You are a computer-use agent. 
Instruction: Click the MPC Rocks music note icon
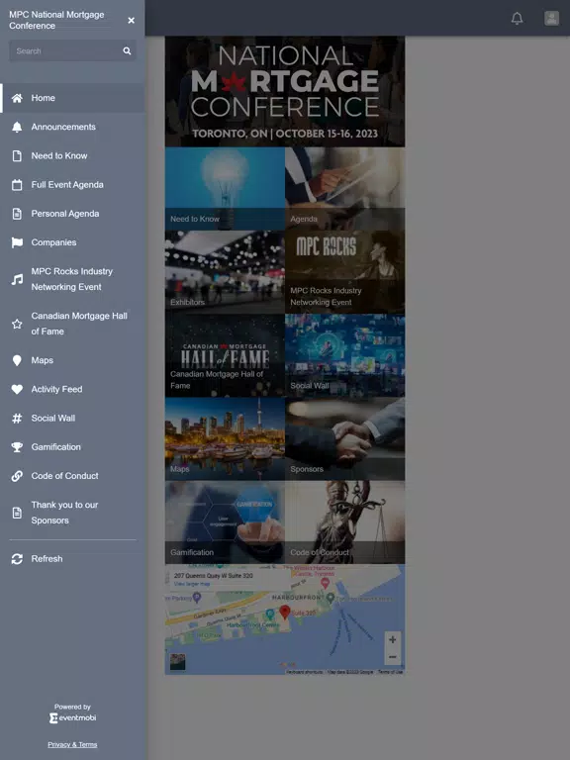click(x=17, y=279)
